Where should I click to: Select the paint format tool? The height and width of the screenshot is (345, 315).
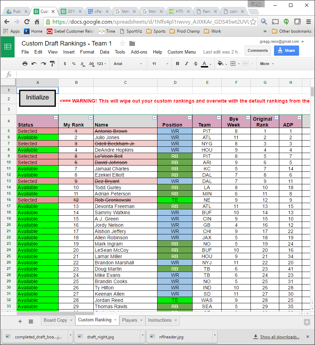click(x=52, y=64)
